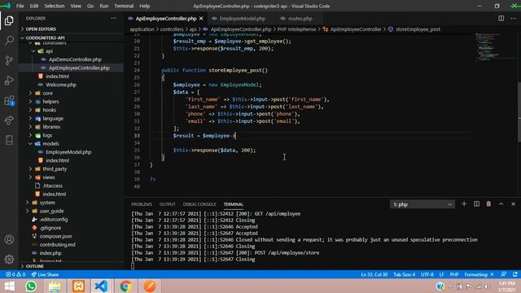Image resolution: width=521 pixels, height=293 pixels.
Task: Click Ln 33, Col 30 status item
Action: [374, 275]
